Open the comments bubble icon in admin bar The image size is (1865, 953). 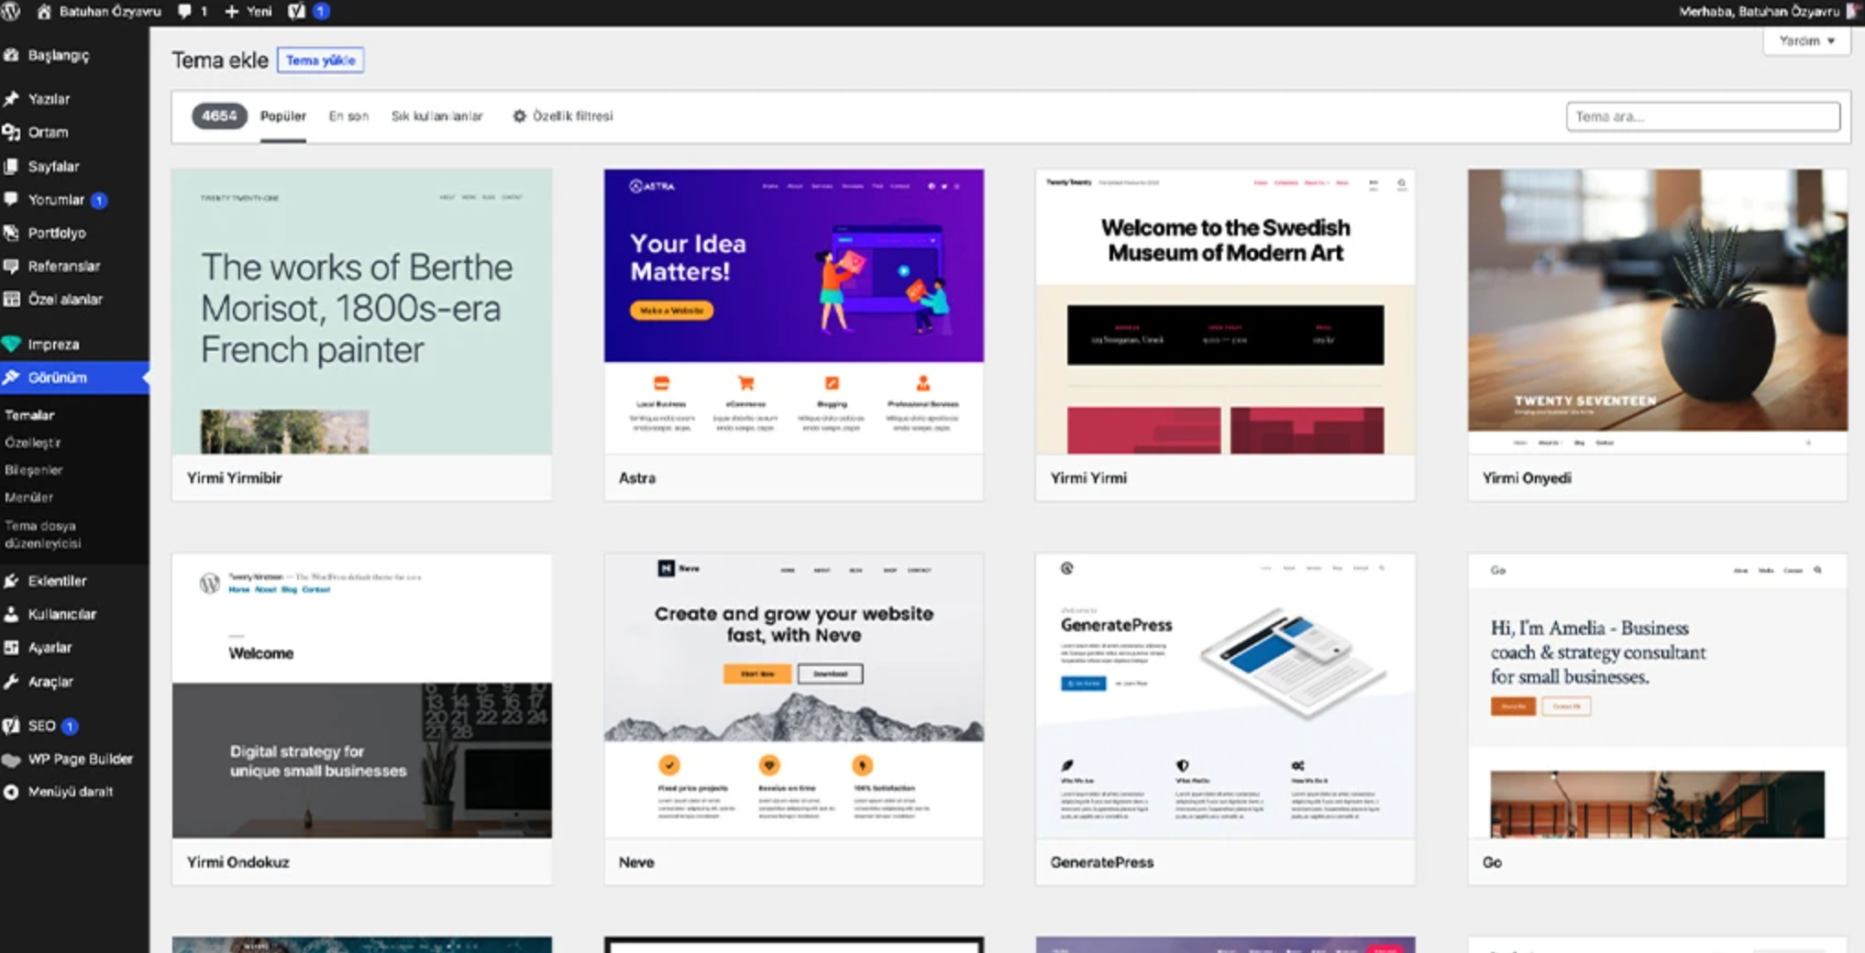pos(184,12)
